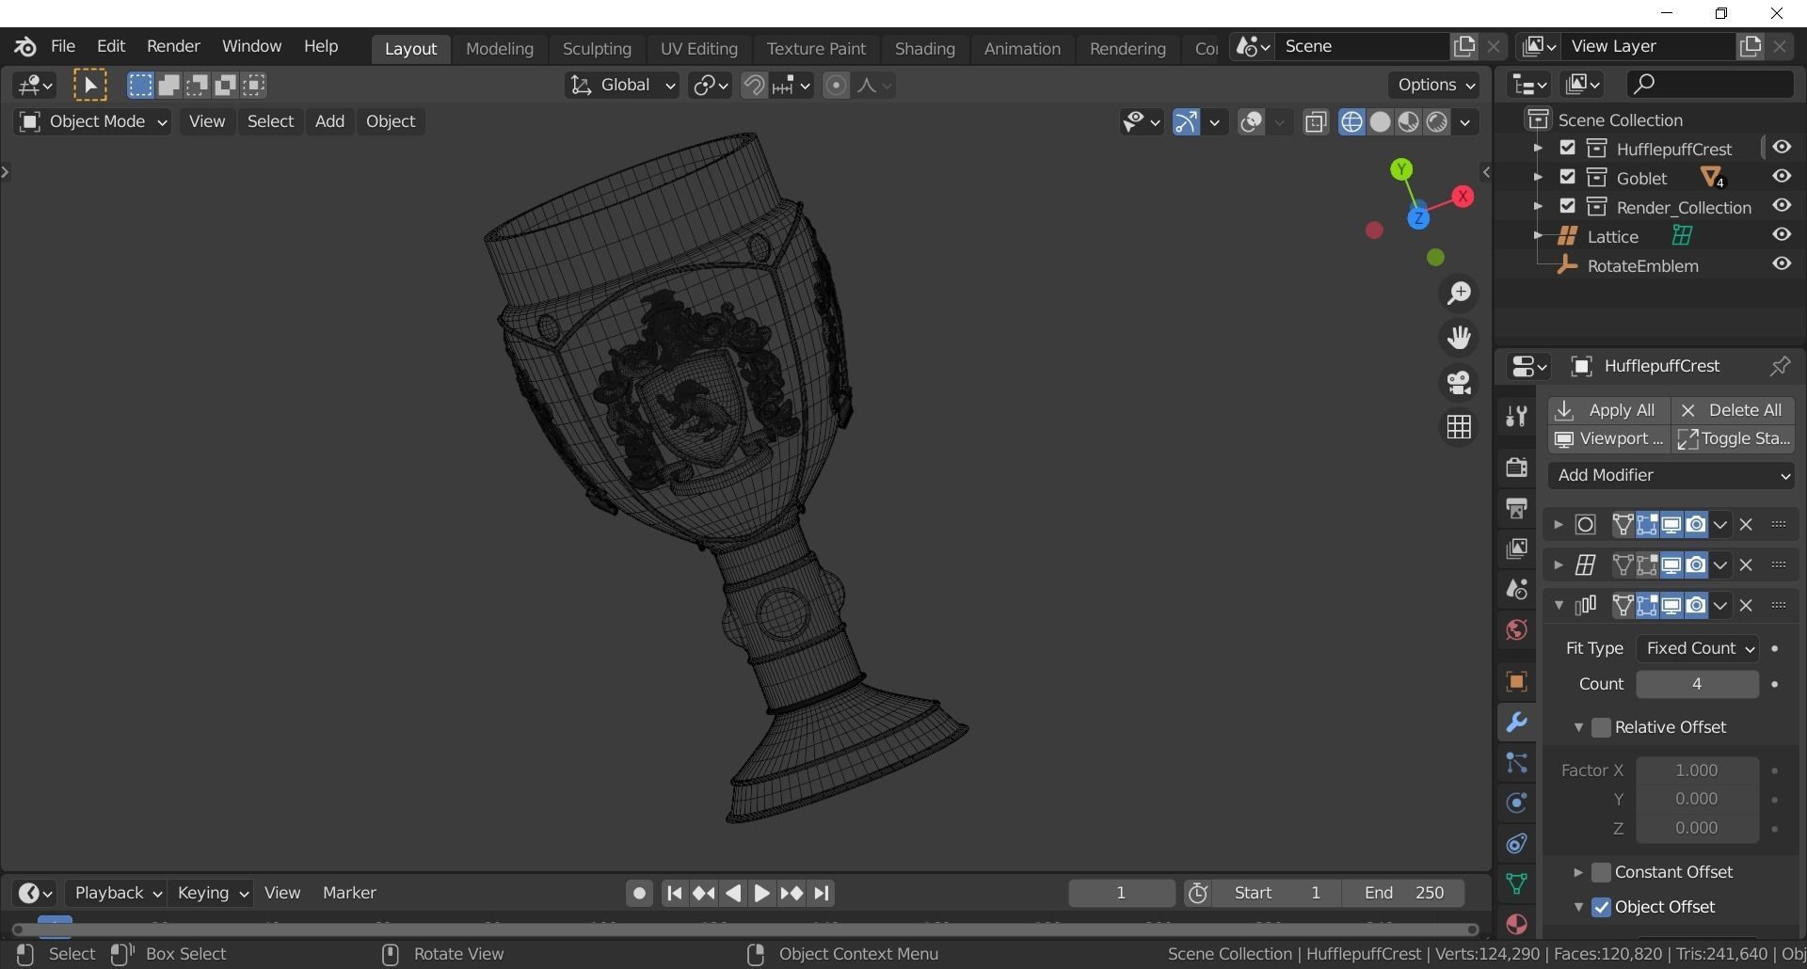The height and width of the screenshot is (969, 1807).
Task: Click the Move view hand icon
Action: point(1459,338)
